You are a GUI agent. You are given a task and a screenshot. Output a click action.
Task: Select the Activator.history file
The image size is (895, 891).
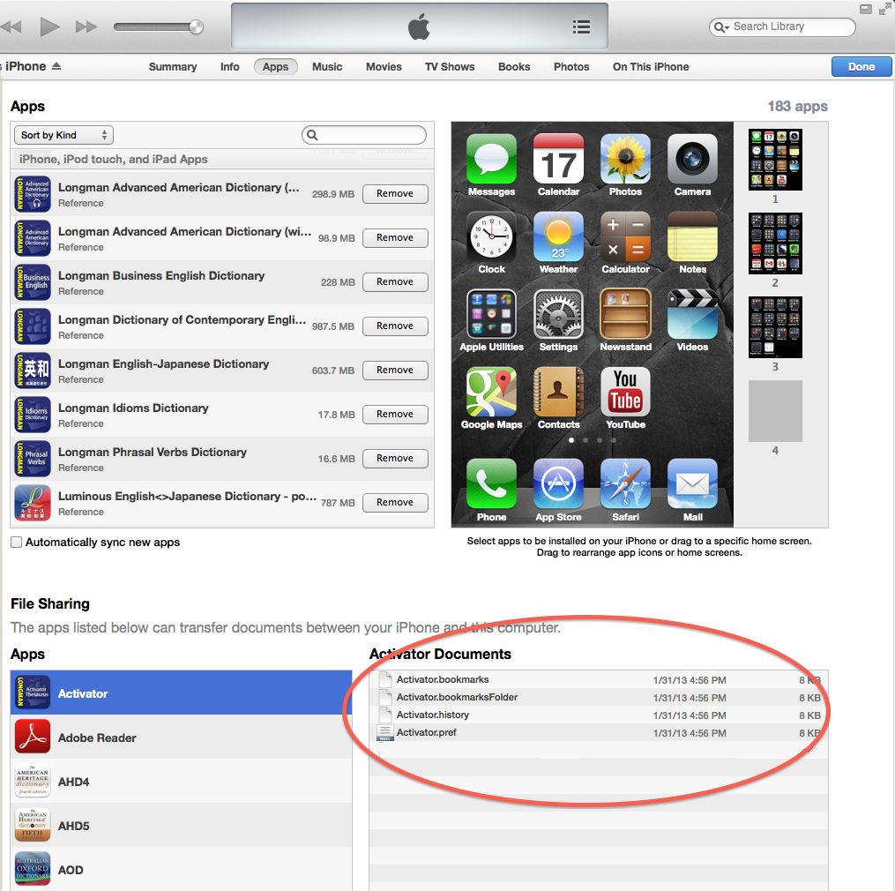[x=599, y=715]
